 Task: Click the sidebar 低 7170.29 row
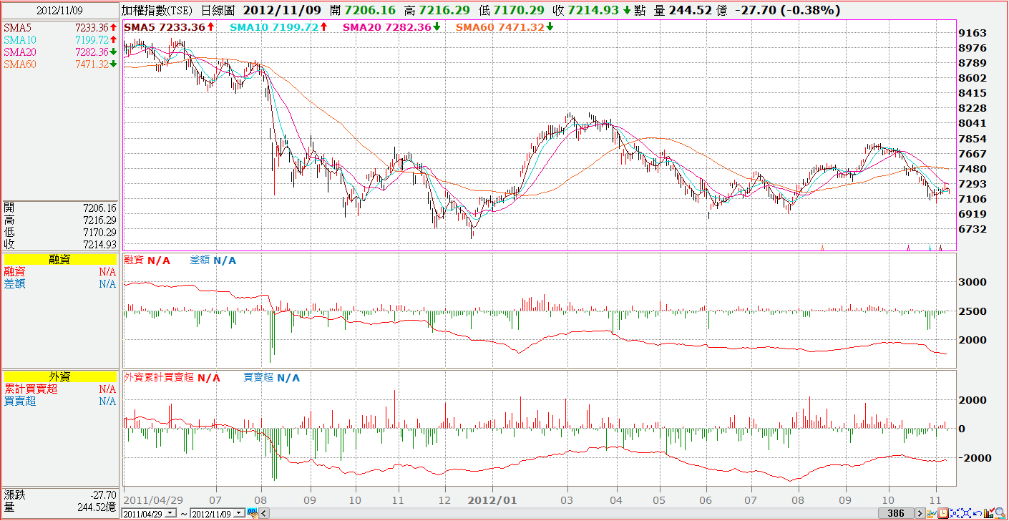(x=59, y=232)
